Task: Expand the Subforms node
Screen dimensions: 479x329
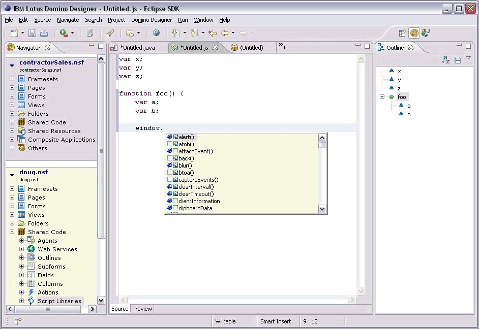Action: 22,267
